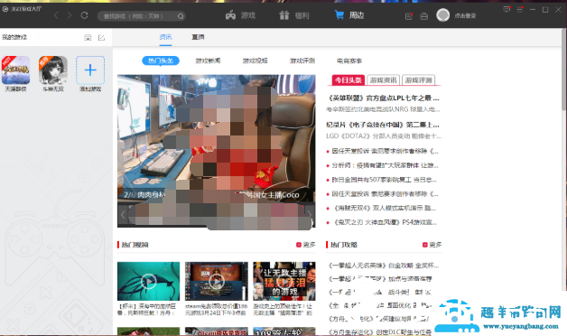Image resolution: width=567 pixels, height=336 pixels.
Task: Play the Steam free game video
Action: click(217, 281)
